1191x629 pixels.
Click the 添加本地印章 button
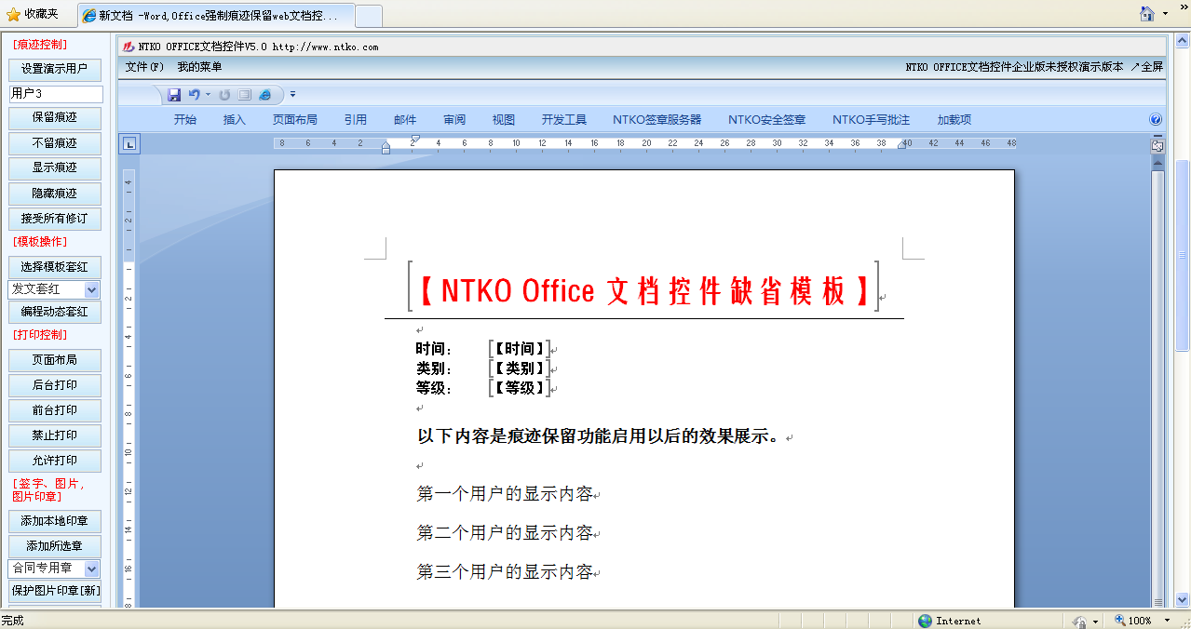coord(55,521)
